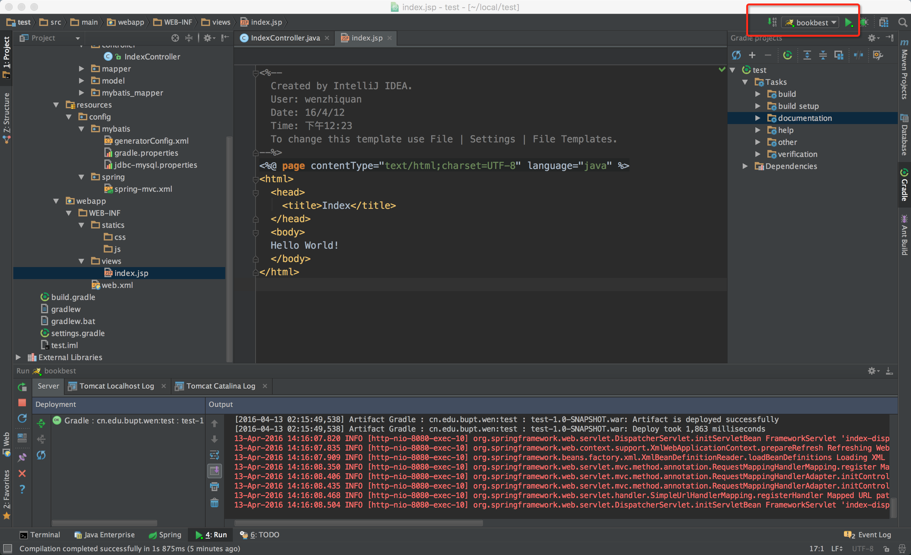The image size is (911, 555).
Task: Expand External Libraries in project tree
Action: [18, 357]
